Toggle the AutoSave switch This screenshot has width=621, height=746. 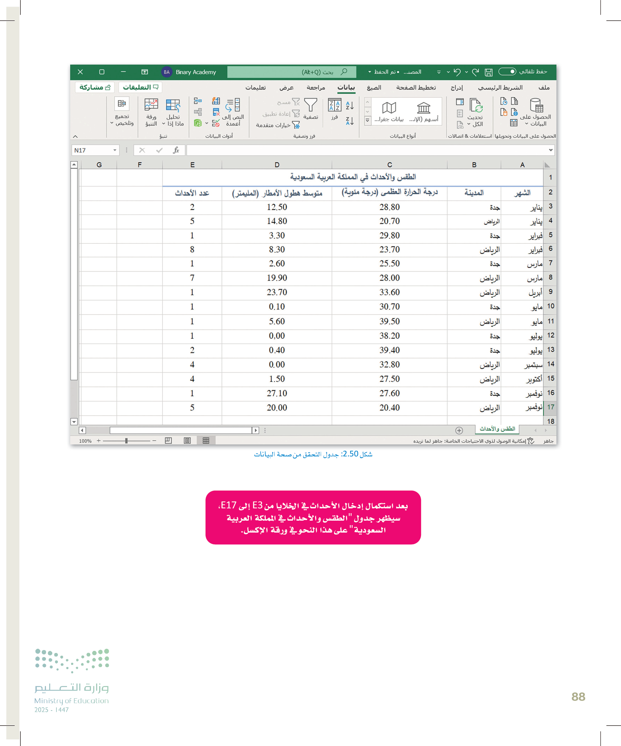[507, 72]
